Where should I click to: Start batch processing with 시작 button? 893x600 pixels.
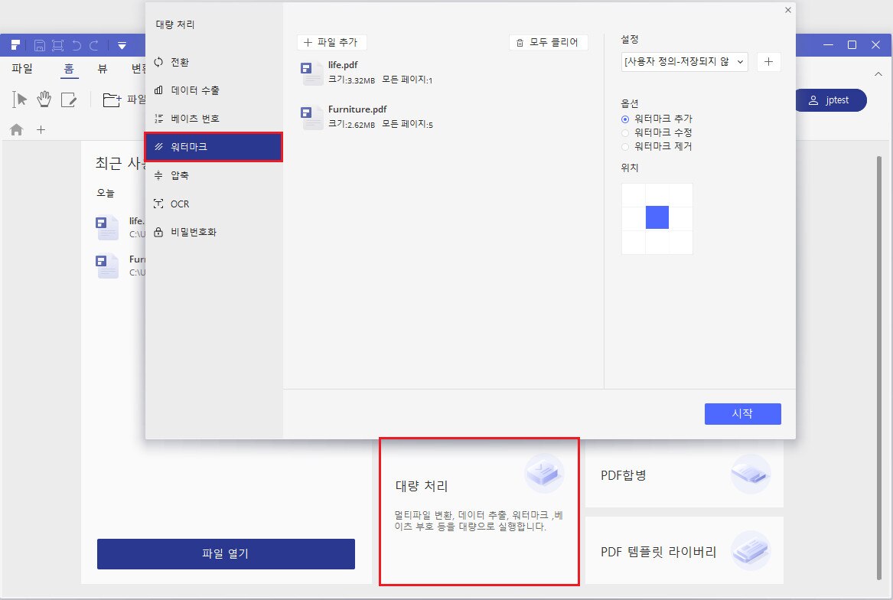[x=743, y=414]
